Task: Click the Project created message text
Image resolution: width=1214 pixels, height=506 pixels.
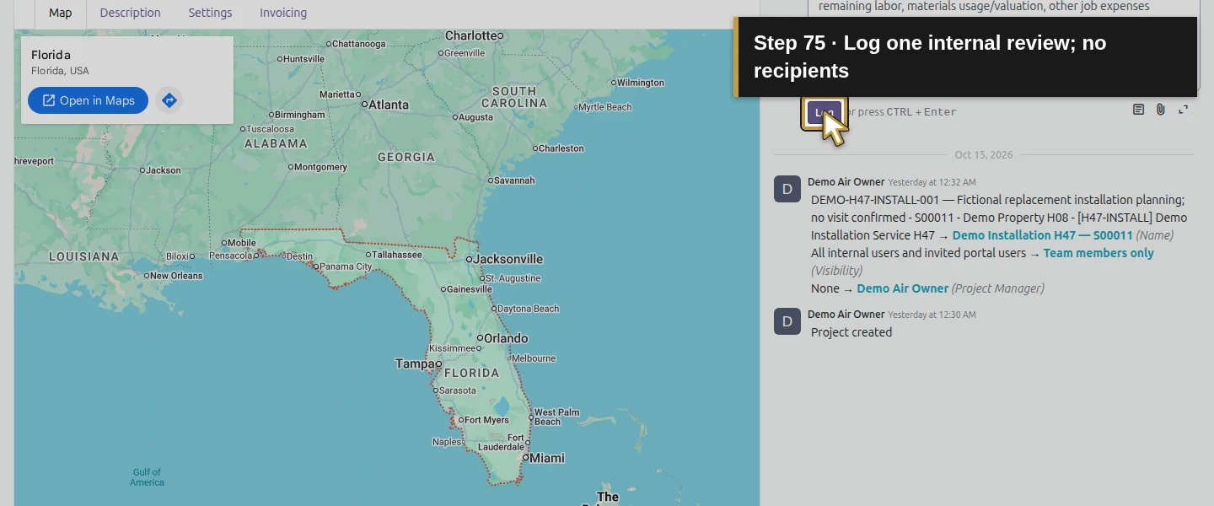Action: (x=851, y=332)
